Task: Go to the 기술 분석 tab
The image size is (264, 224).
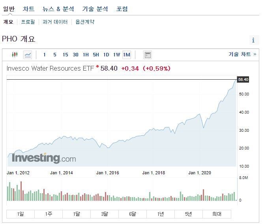Action: (95, 9)
